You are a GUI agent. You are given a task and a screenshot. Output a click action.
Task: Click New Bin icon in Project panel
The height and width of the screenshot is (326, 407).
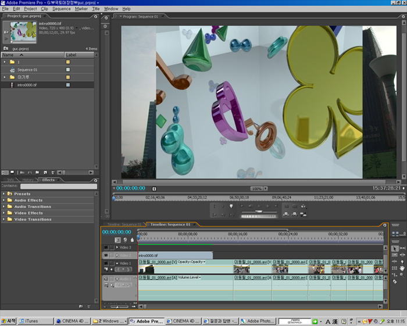point(37,173)
